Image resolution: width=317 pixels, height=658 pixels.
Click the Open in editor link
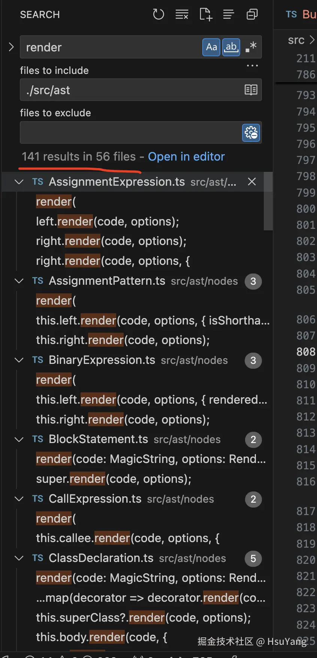click(186, 156)
